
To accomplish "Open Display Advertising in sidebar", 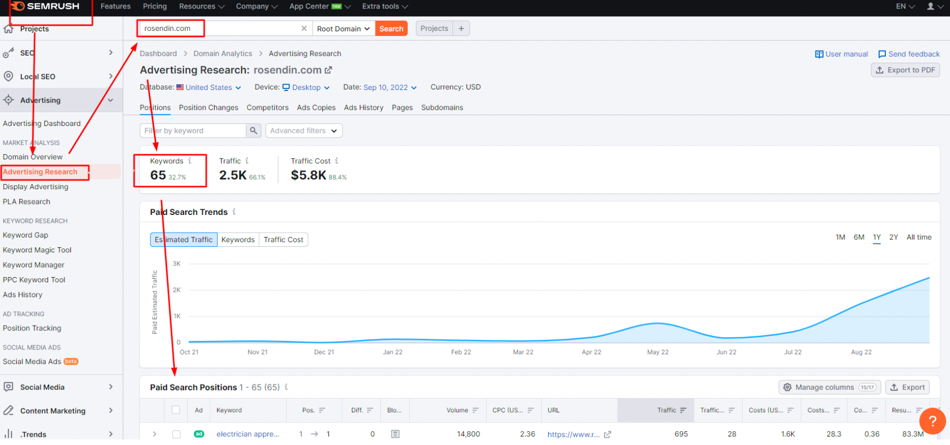I will click(35, 187).
